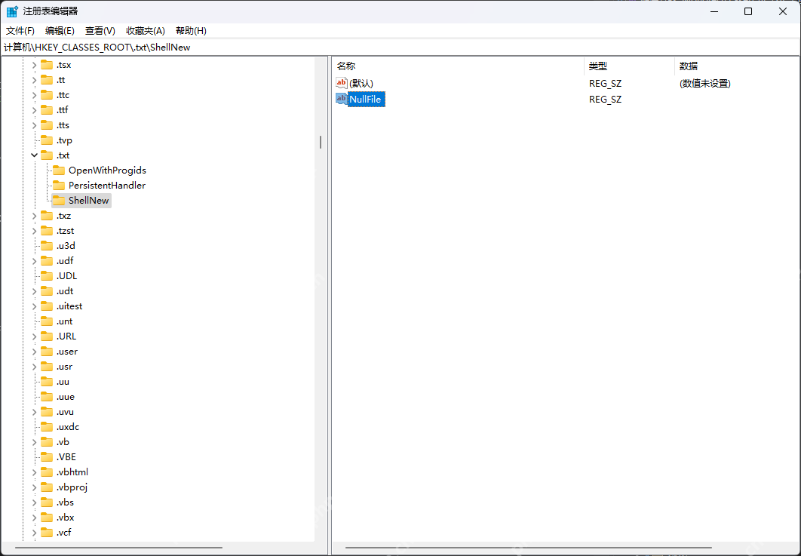The width and height of the screenshot is (801, 556).
Task: Maximize the Registry Editor window
Action: [748, 11]
